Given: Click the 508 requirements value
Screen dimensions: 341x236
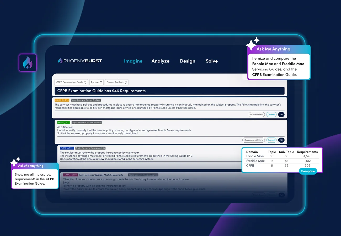Looking at the screenshot, I should tap(307, 165).
